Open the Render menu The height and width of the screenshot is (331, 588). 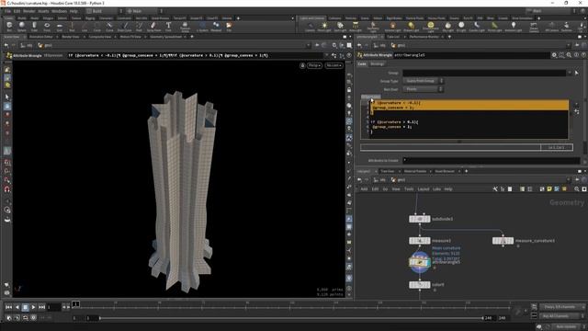[x=29, y=11]
